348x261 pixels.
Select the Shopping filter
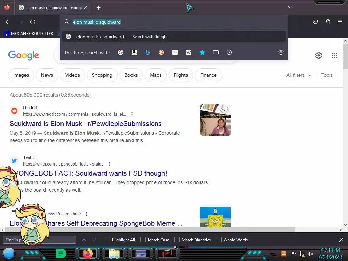pyautogui.click(x=102, y=75)
